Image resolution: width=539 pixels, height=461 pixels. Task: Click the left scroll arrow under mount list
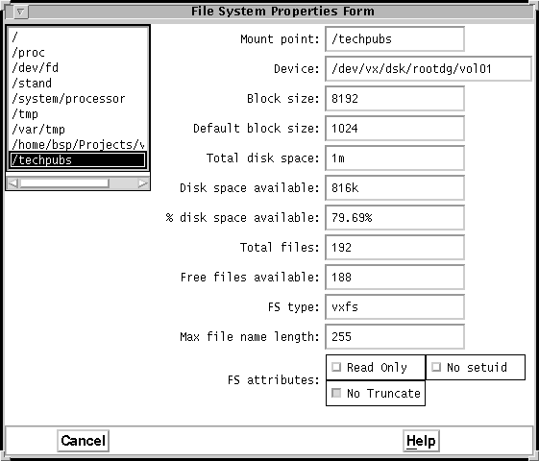click(x=12, y=183)
